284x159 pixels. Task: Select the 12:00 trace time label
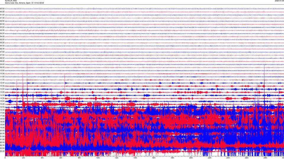(2, 83)
